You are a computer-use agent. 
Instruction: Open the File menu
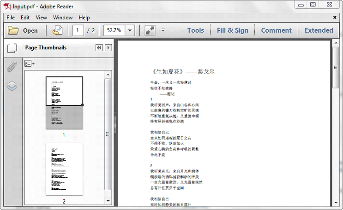[x=11, y=17]
